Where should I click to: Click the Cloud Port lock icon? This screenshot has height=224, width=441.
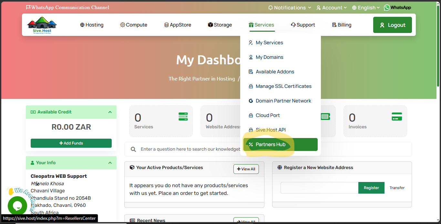(x=251, y=115)
